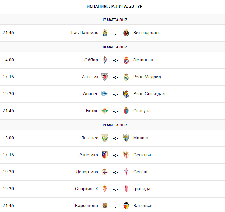The height and width of the screenshot is (212, 225).
Task: Click the Eibar club crest
Action: (x=105, y=60)
